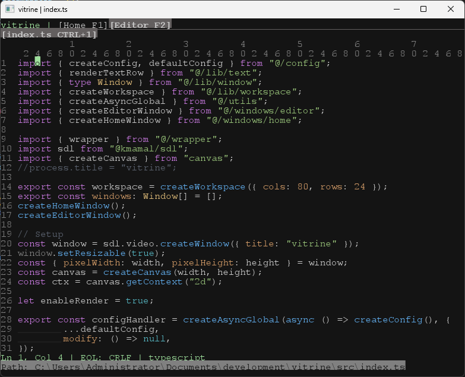The width and height of the screenshot is (465, 377).
Task: Click the string "@/lib/workspace"
Action: 248,91
